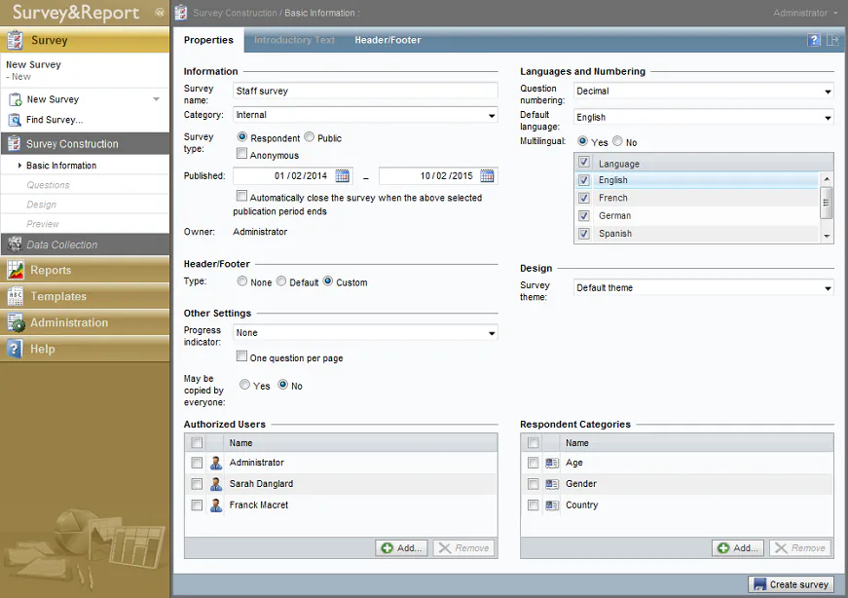Select the Public survey type radio
The width and height of the screenshot is (848, 598).
click(x=310, y=137)
